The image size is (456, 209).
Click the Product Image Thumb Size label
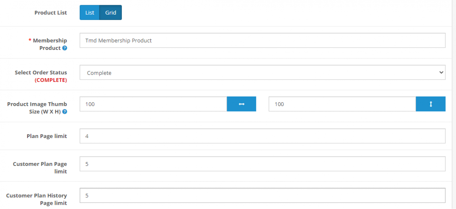click(37, 108)
